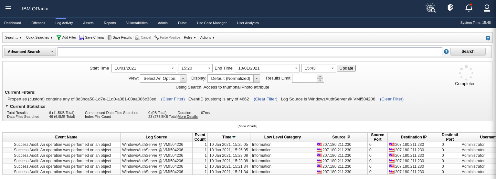
Task: Open the More Details link
Action: [x=188, y=117]
